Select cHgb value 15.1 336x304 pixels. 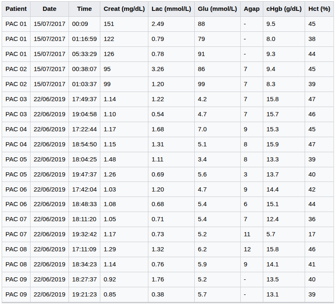(284, 204)
